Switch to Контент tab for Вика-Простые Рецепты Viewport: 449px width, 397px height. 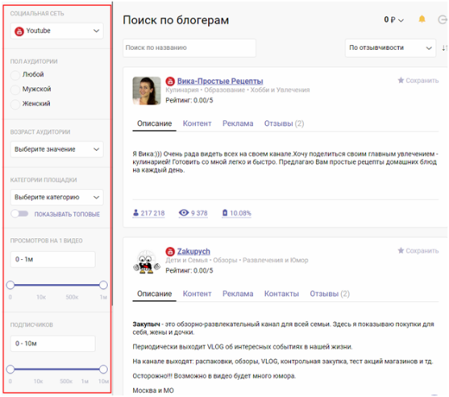[x=197, y=123]
